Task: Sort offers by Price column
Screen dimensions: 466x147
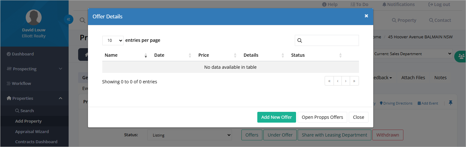Action: pos(218,55)
